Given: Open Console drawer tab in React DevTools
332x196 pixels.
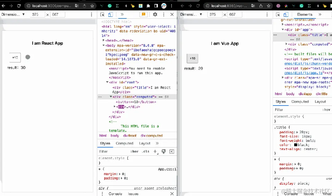Looking at the screenshot, I should click(115, 194).
